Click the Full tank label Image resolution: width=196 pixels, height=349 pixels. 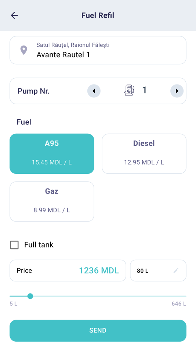point(39,245)
